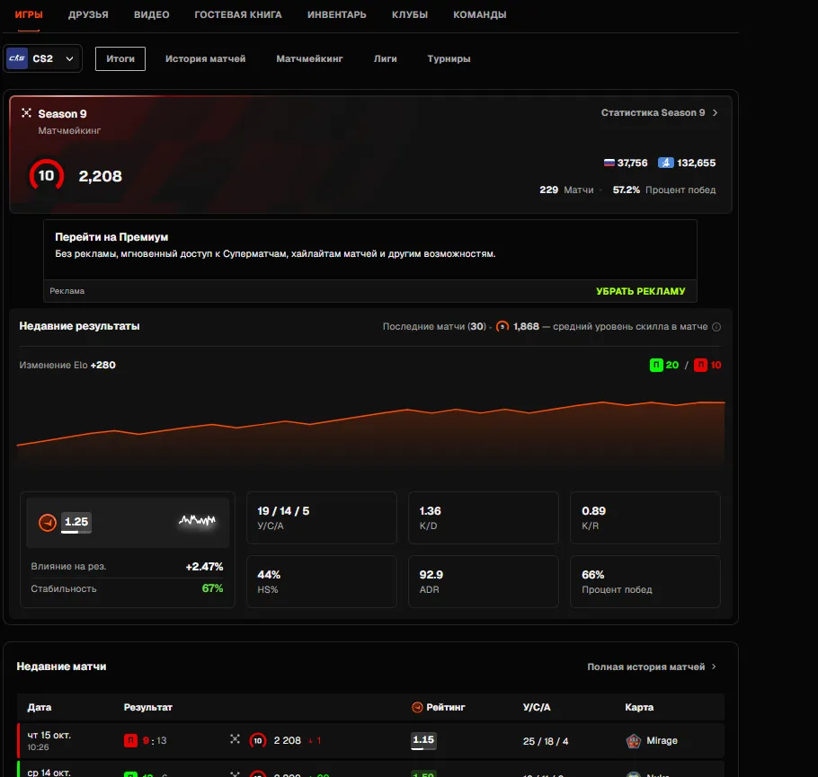Select the История матчей sub-tab
This screenshot has width=818, height=777.
[206, 59]
